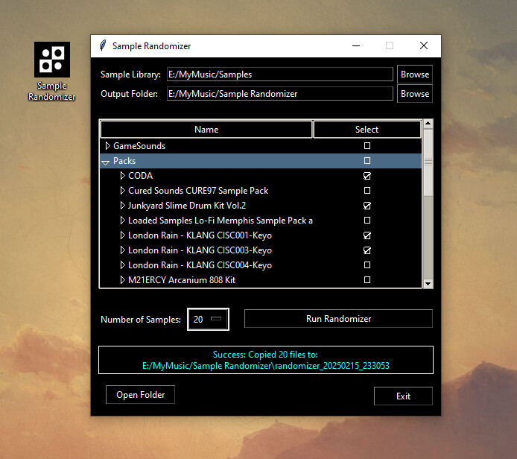Open the Number of Samples dropdown
Image resolution: width=517 pixels, height=459 pixels.
216,319
